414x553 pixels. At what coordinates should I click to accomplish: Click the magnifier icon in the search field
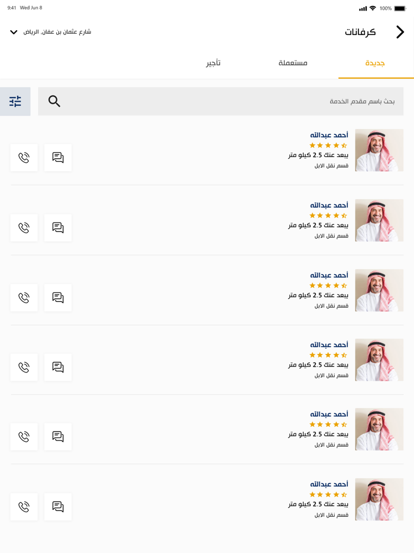pyautogui.click(x=54, y=101)
